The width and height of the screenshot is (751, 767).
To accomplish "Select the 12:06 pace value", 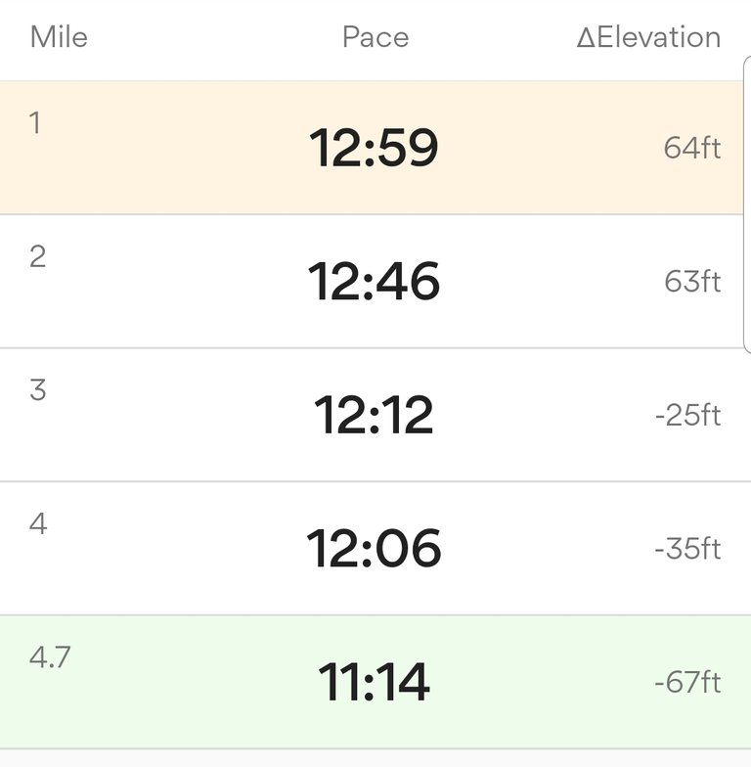I will 374,548.
